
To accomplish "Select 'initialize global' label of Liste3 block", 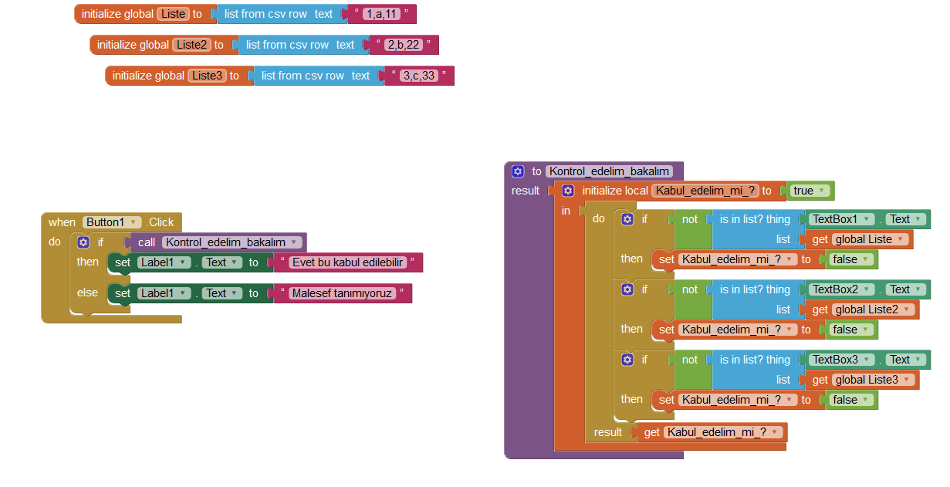I will click(148, 76).
